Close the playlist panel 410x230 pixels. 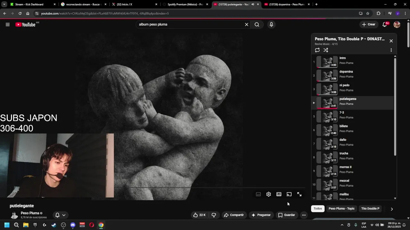(x=391, y=41)
